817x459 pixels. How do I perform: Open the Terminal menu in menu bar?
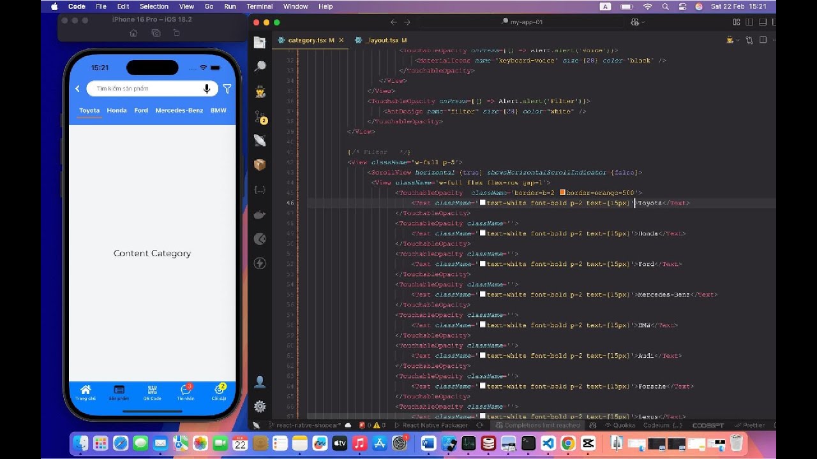pyautogui.click(x=260, y=6)
